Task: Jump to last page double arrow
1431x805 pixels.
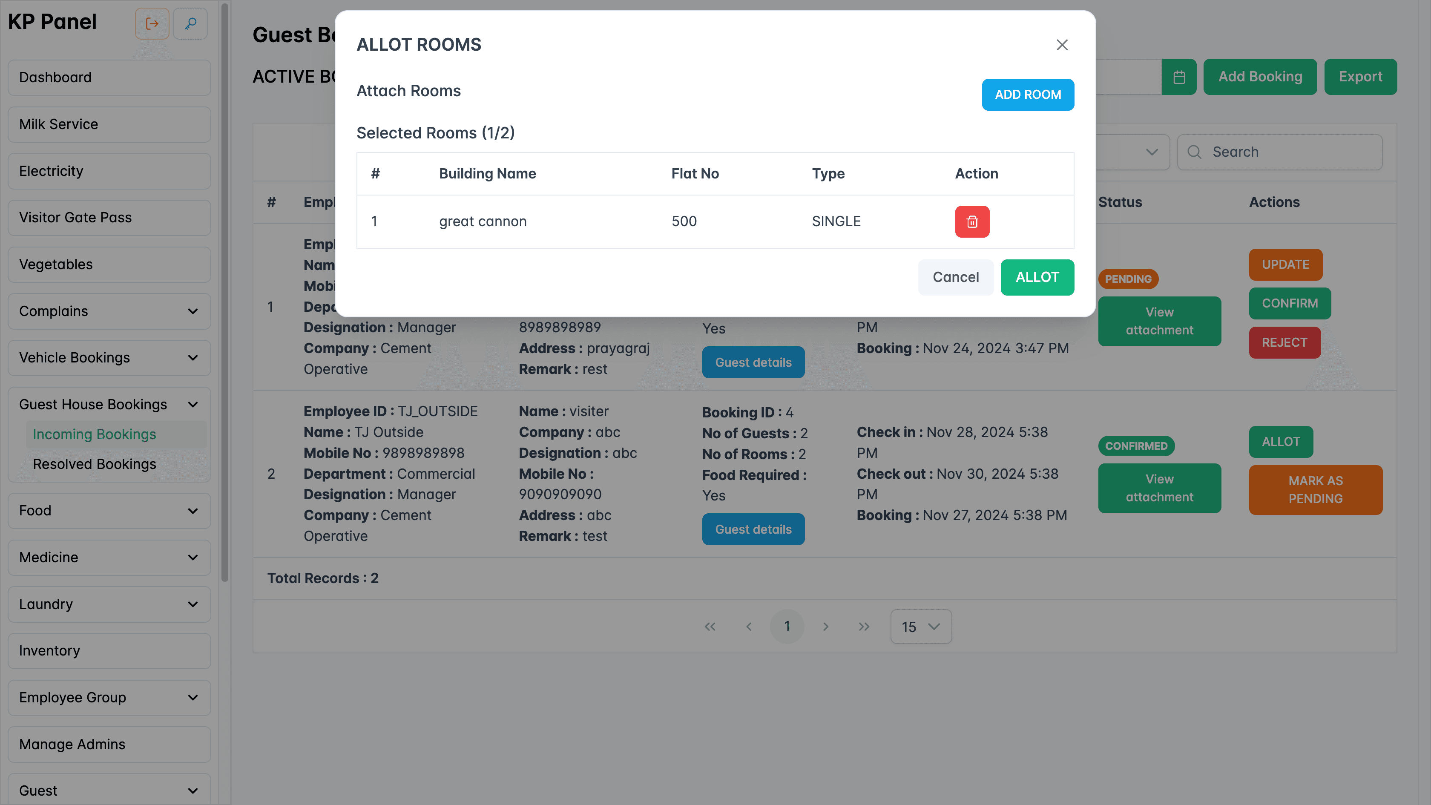Action: [x=864, y=627]
